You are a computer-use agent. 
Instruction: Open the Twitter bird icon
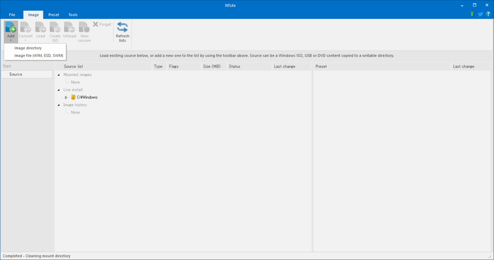point(480,14)
